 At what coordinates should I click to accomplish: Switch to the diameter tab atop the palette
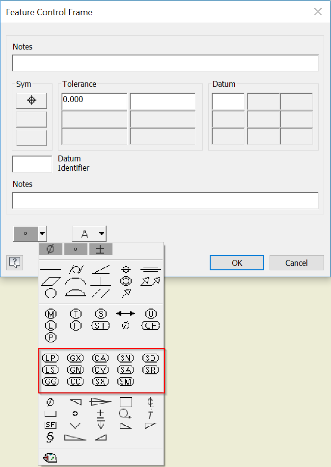pos(50,249)
